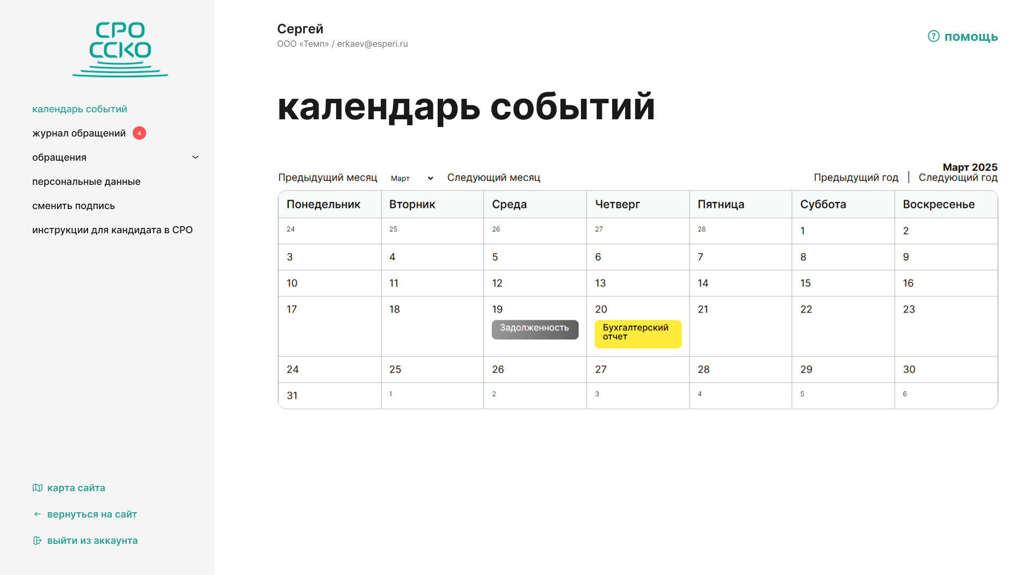This screenshot has width=1031, height=575.
Task: Click Следующий месяц link
Action: (x=493, y=178)
